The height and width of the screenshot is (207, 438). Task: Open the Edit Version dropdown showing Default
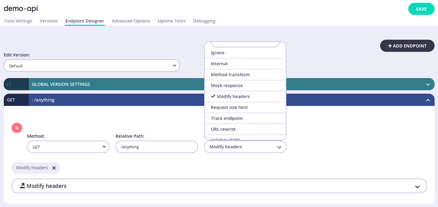coord(91,65)
